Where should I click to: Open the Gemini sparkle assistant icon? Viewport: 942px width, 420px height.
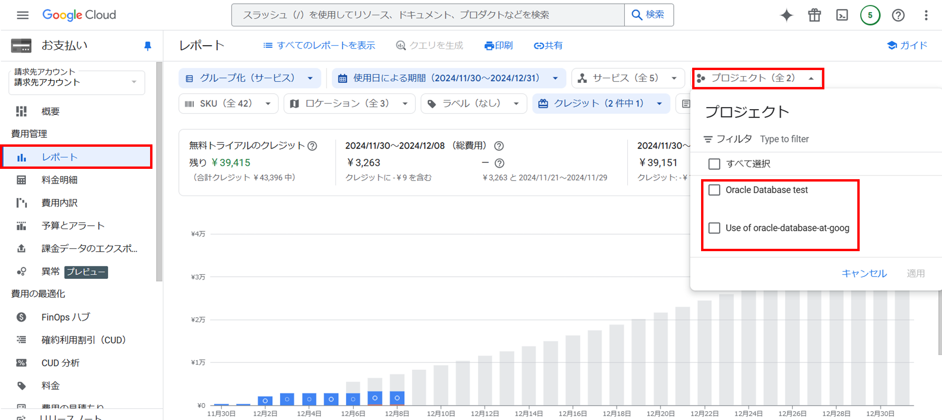coord(786,15)
